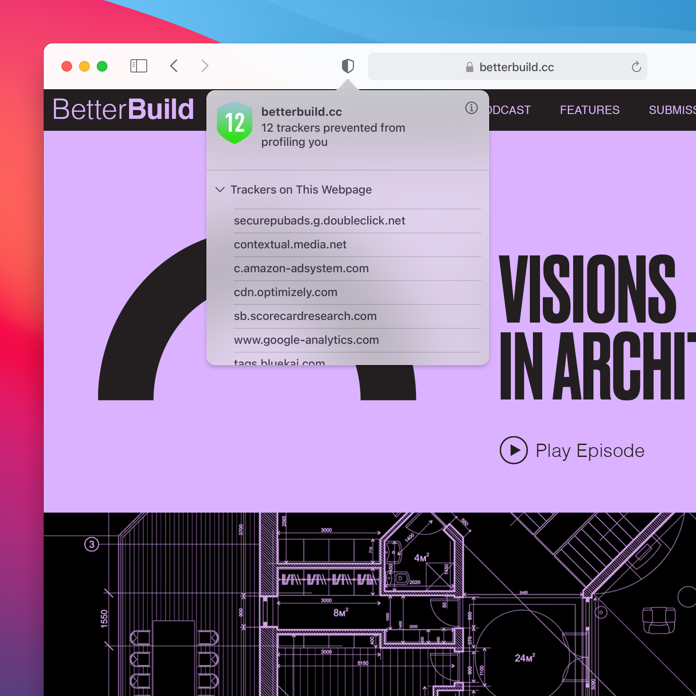Click the BetterBuild logo
The image size is (696, 696).
pos(123,109)
